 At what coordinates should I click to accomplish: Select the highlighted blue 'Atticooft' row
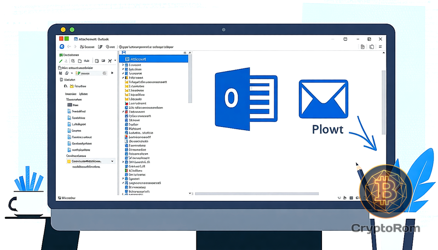(154, 59)
